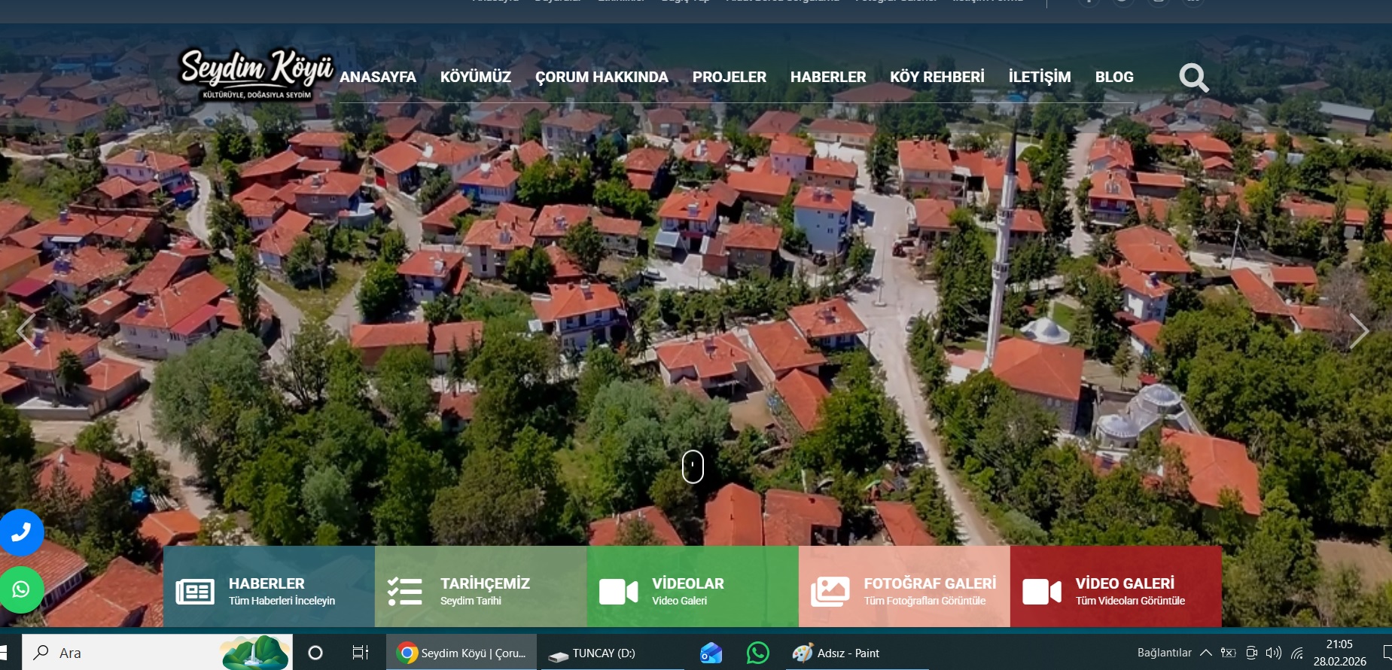
Task: Open the red VİDEO GALERİ tile
Action: pos(1115,586)
